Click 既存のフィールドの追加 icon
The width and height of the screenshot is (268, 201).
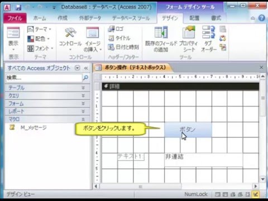point(161,33)
